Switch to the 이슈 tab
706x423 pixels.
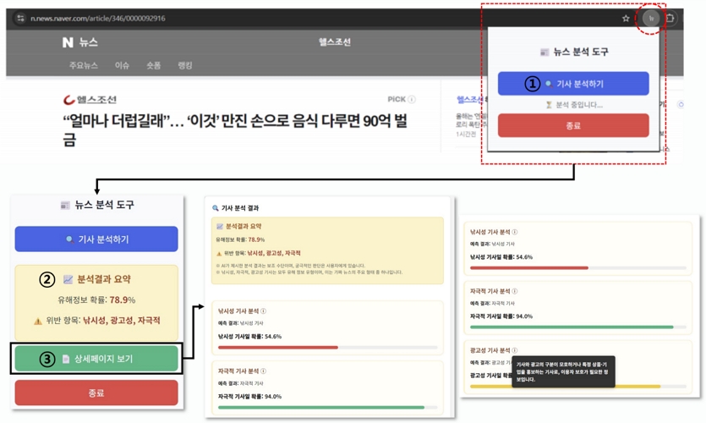(x=123, y=65)
